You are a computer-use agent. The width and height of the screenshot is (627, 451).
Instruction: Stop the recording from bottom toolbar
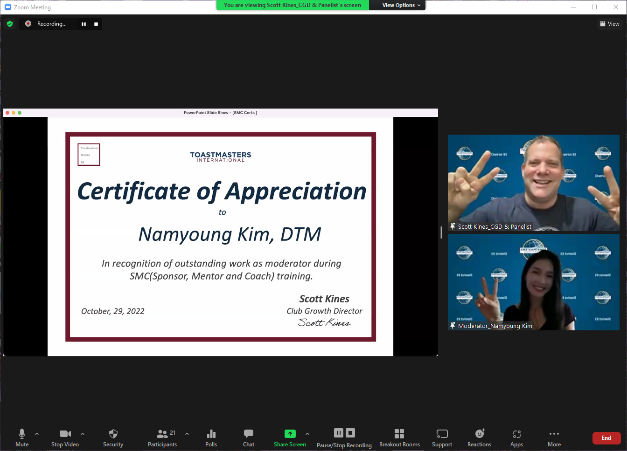pos(350,433)
